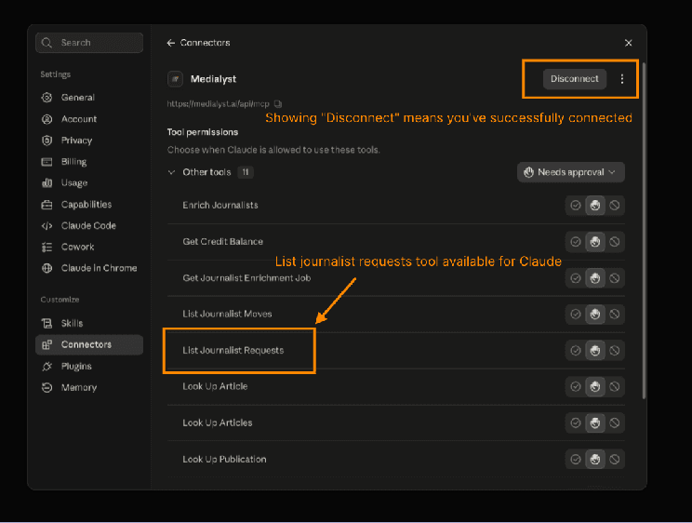Close the settings dialog

[628, 43]
